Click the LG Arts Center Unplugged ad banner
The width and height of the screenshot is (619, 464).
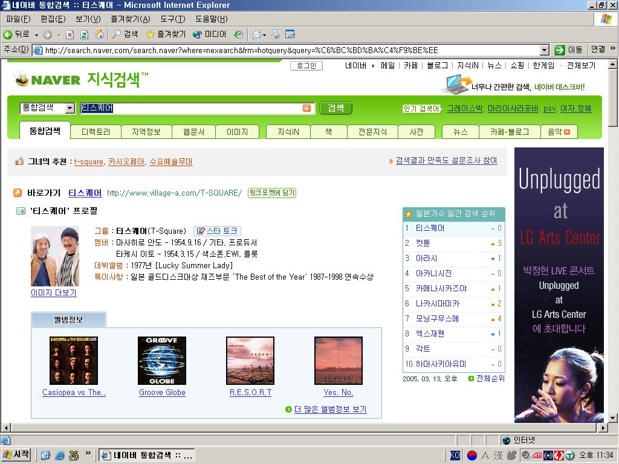click(559, 285)
